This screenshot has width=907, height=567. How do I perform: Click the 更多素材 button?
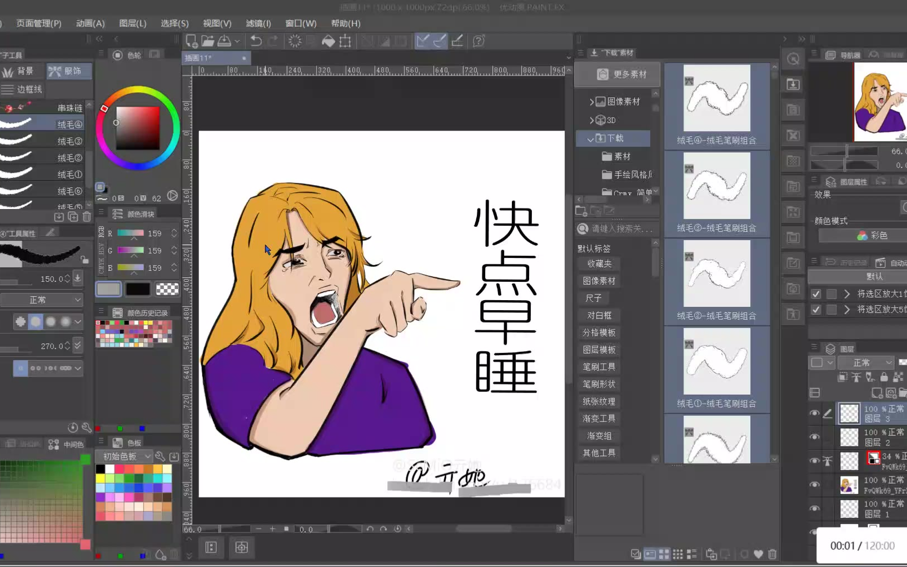[x=621, y=74]
